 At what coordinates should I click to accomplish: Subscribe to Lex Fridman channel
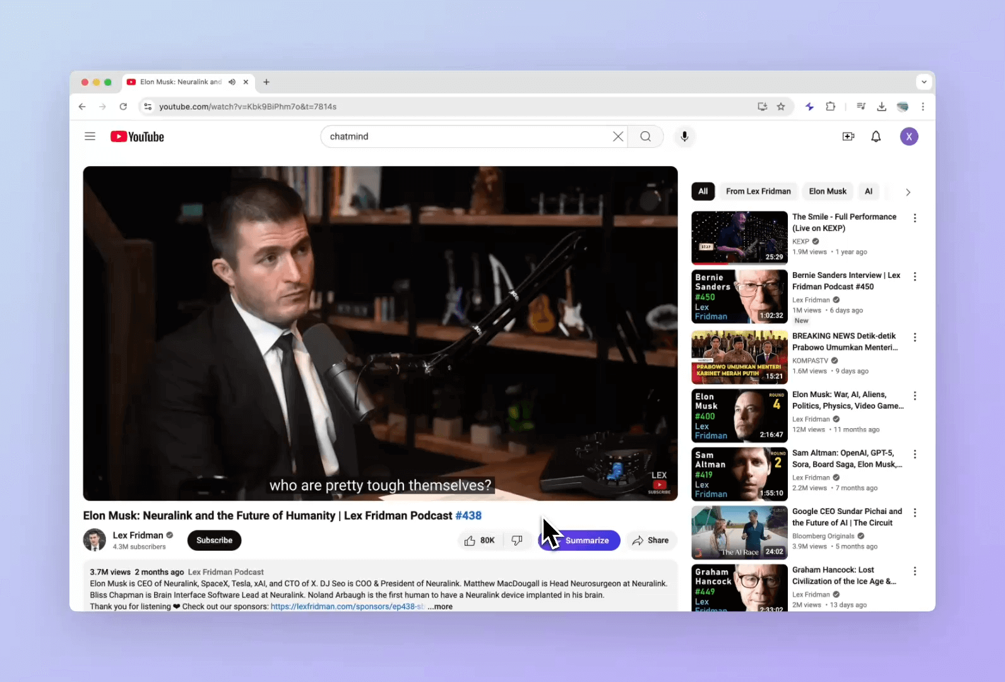214,541
